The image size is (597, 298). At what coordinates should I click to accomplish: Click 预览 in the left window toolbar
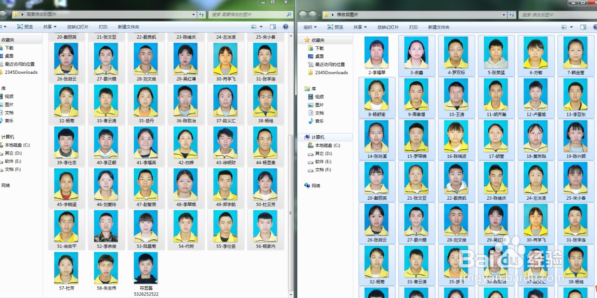pyautogui.click(x=25, y=27)
